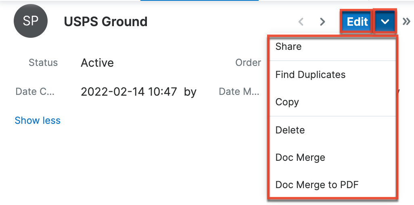Click the 2022-02-14 10:47 date value
Viewport: 414px width, 205px height.
[x=129, y=92]
